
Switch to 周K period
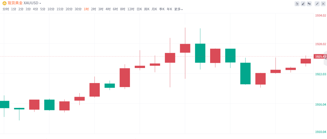coord(147,9)
